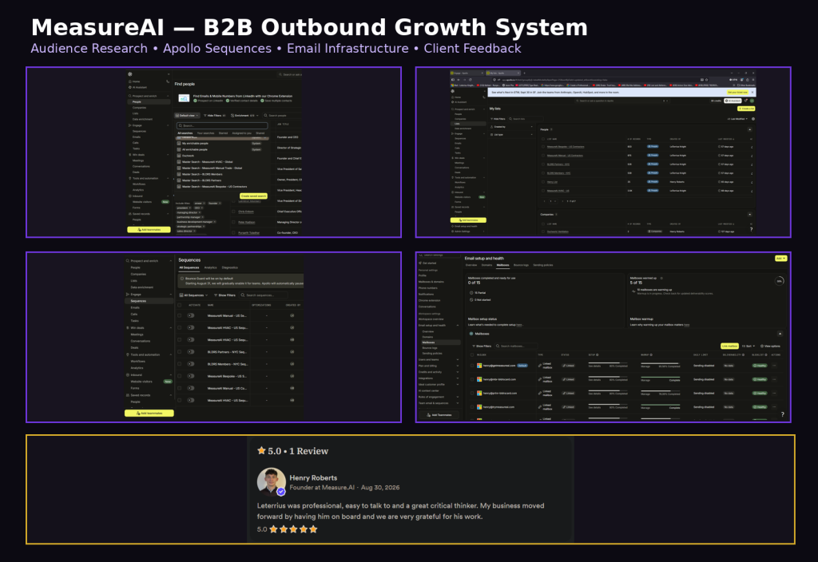Click Apollo logo in Find people panel sidebar

130,74
